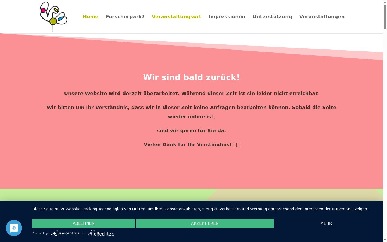Open the Veranstaltungen menu item
Screen dimensions: 387x242
point(322,17)
